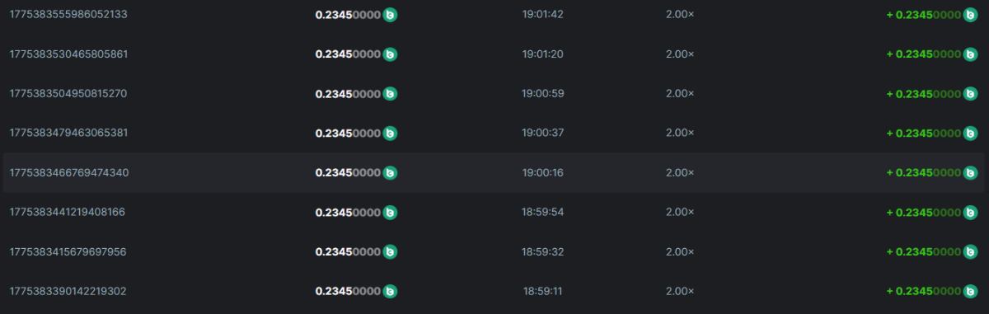
Task: Click the 2.00× multiplier in the 18:59:32 row
Action: tap(680, 252)
